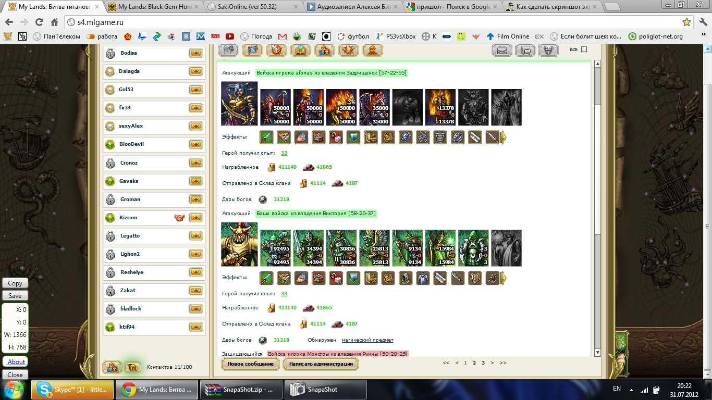Send mail to contact ktif94
The image size is (712, 400).
click(195, 327)
